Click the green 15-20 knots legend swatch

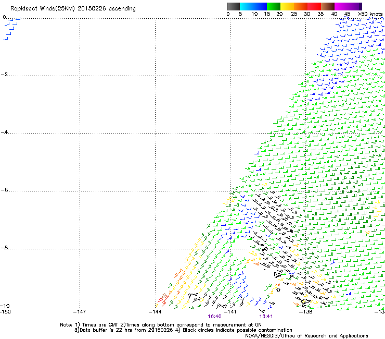tap(274, 6)
